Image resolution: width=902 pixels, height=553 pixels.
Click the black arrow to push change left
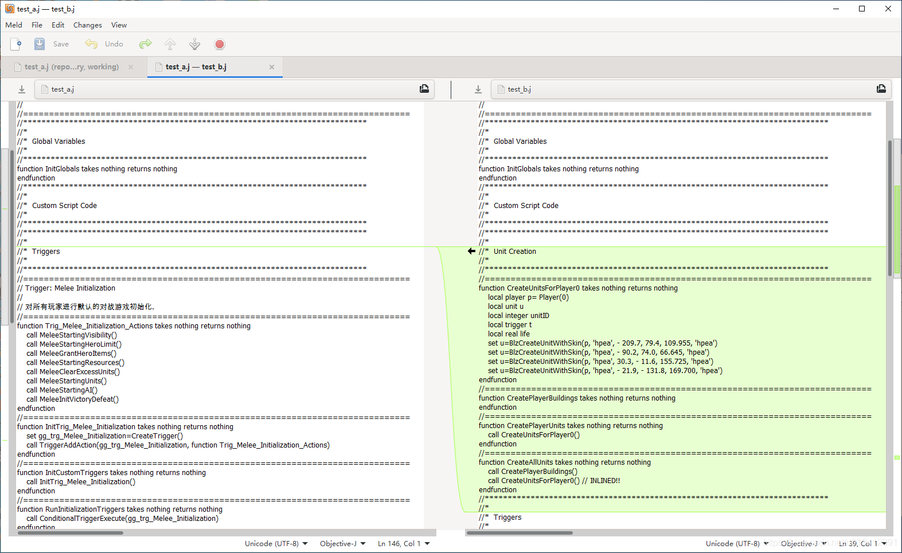click(x=471, y=251)
